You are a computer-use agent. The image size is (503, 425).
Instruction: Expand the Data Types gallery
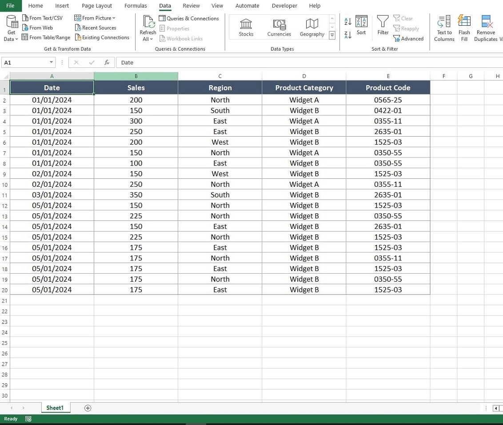332,35
